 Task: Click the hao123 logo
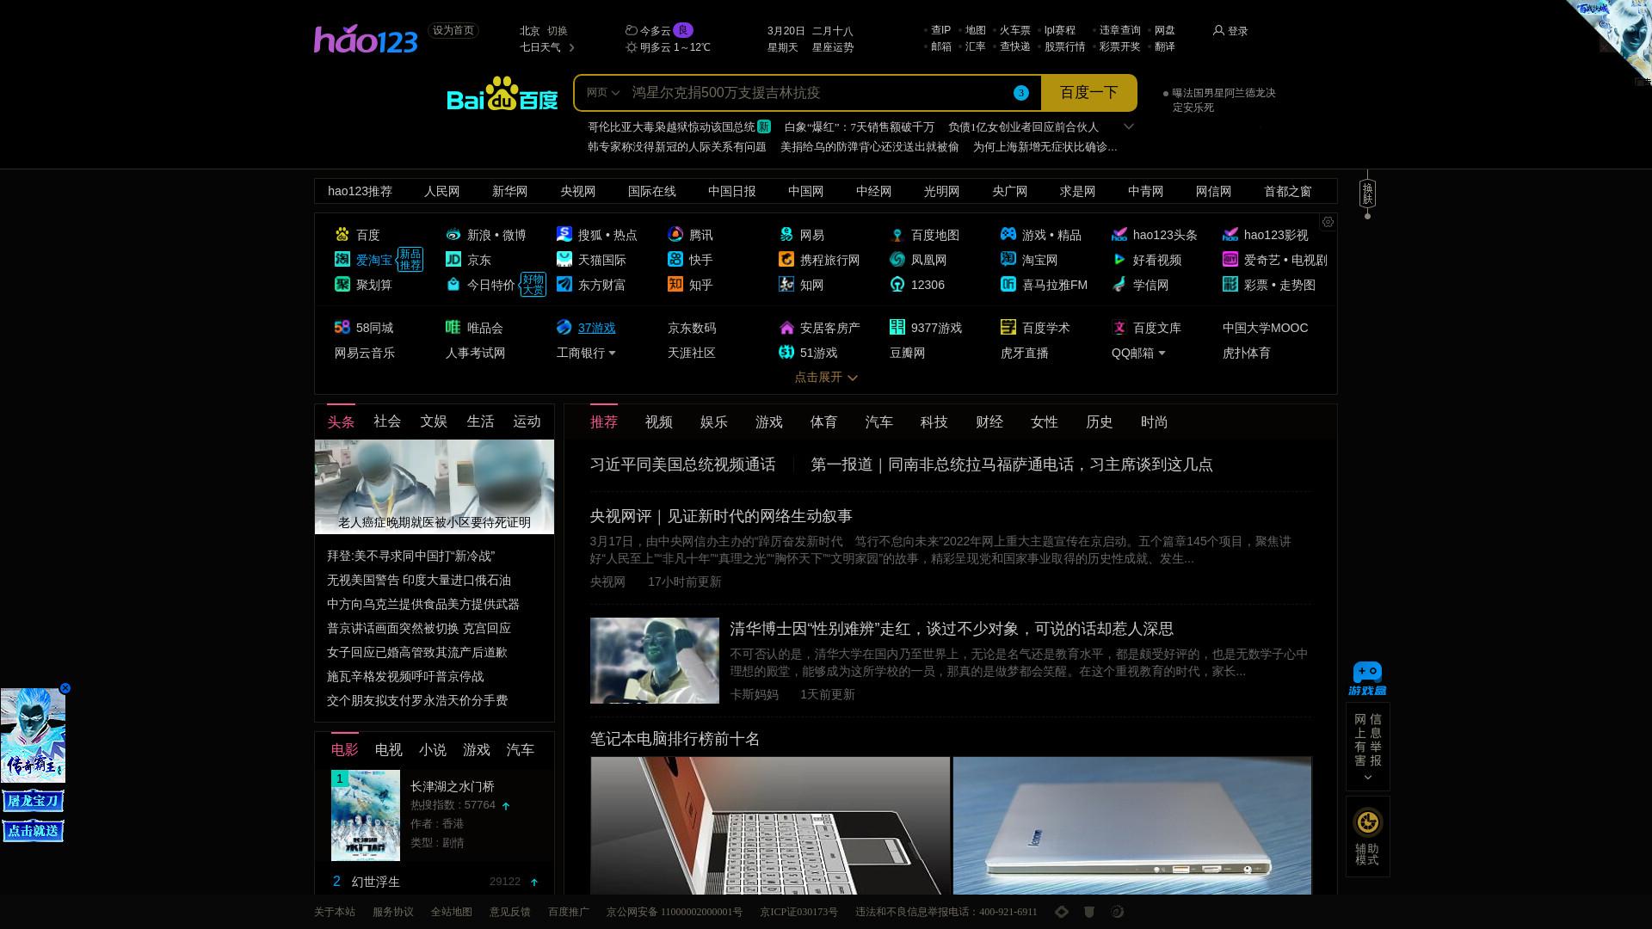[x=366, y=39]
